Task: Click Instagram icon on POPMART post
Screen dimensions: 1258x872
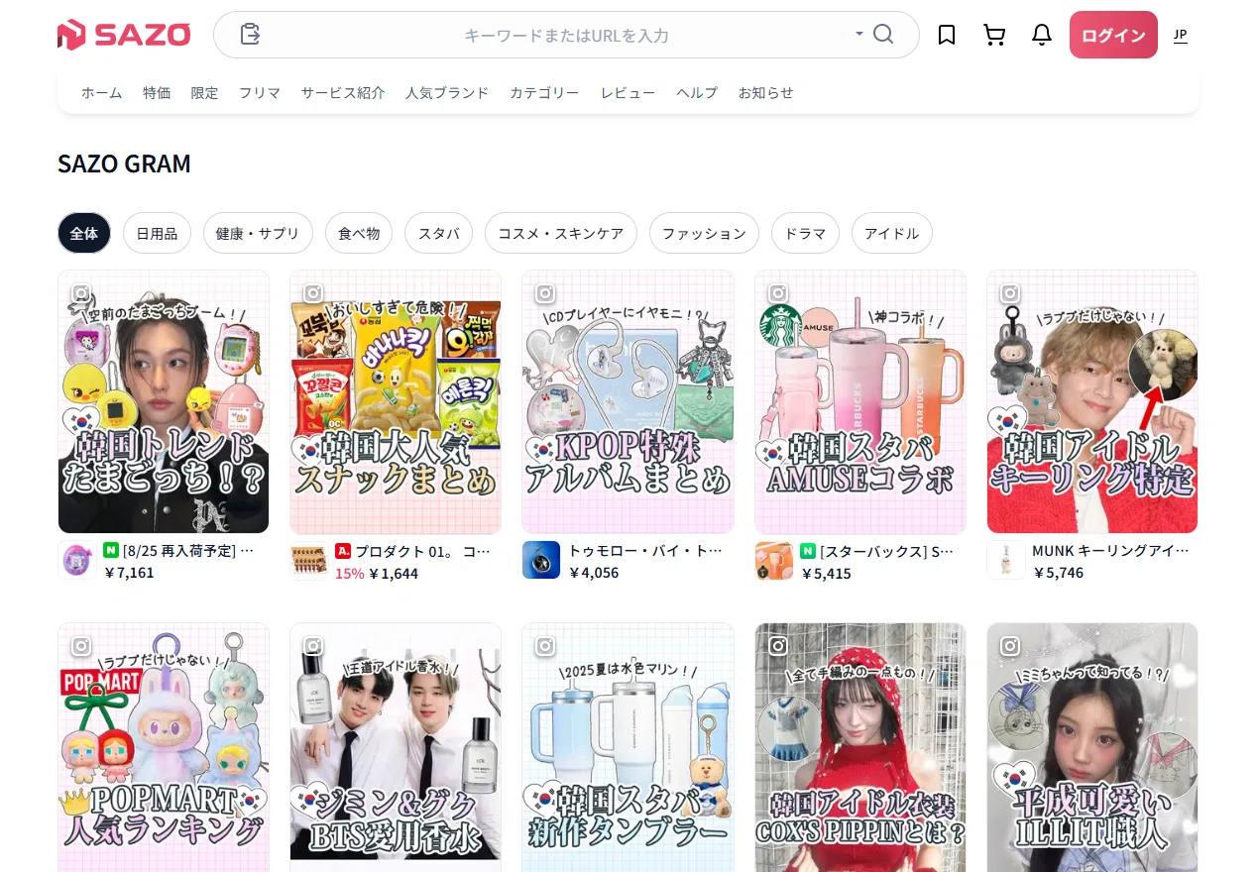Action: [81, 646]
